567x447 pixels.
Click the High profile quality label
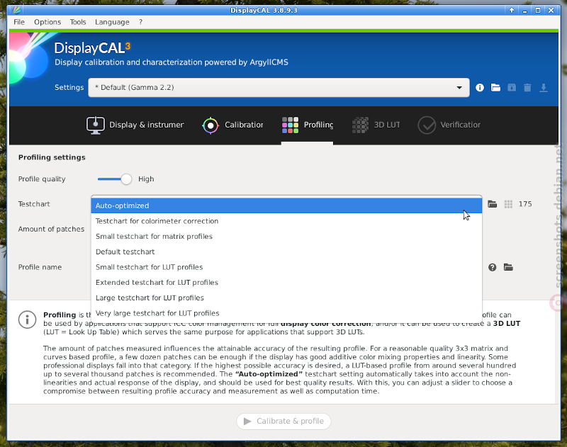146,179
